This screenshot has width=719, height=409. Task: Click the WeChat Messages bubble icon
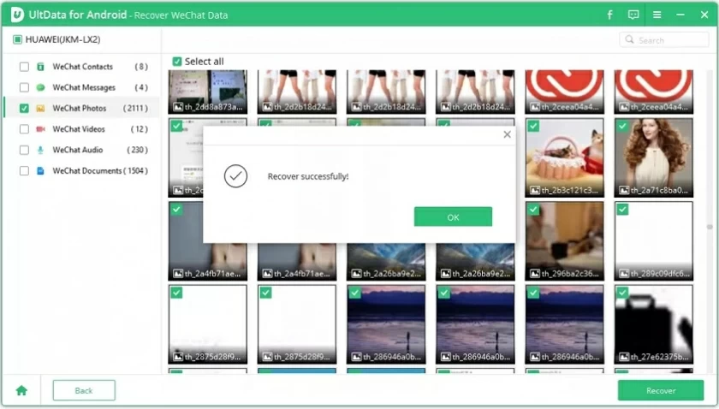pos(40,87)
